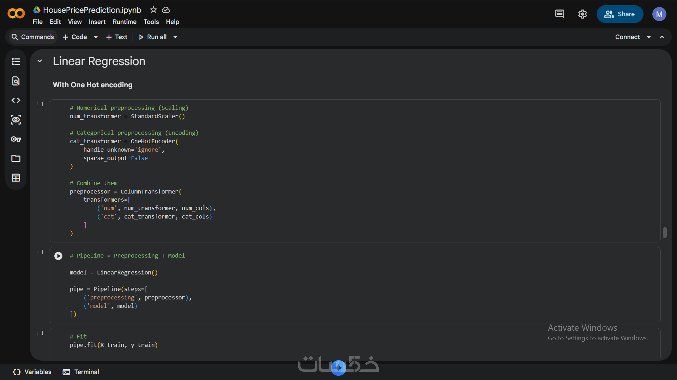
Task: Open the Files folder panel
Action: 16,158
